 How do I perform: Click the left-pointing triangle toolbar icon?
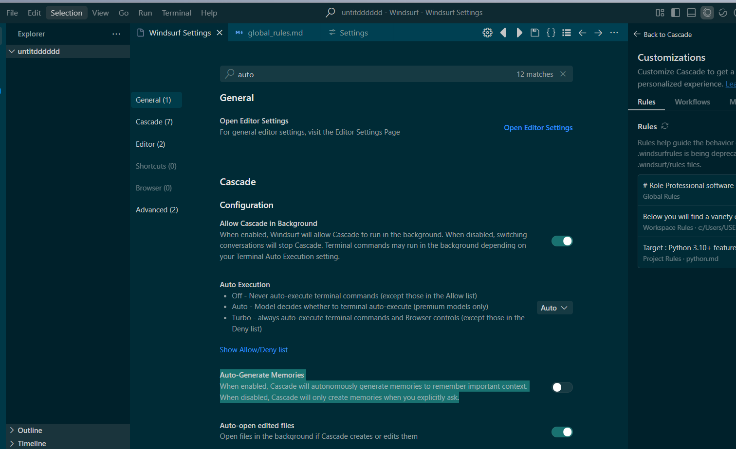click(x=503, y=33)
